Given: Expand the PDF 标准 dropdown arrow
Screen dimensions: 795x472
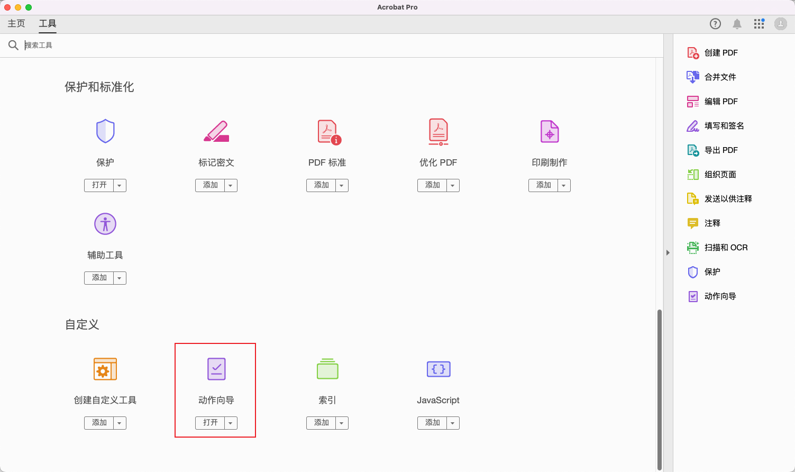Looking at the screenshot, I should pyautogui.click(x=342, y=186).
